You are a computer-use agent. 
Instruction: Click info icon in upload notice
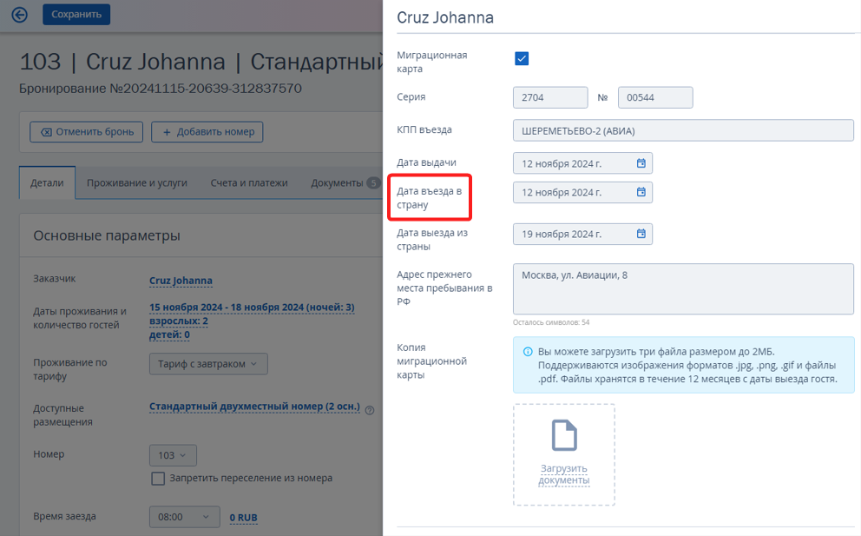point(528,352)
